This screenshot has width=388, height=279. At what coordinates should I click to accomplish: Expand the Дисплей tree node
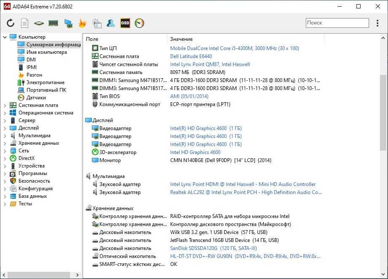(x=5, y=128)
